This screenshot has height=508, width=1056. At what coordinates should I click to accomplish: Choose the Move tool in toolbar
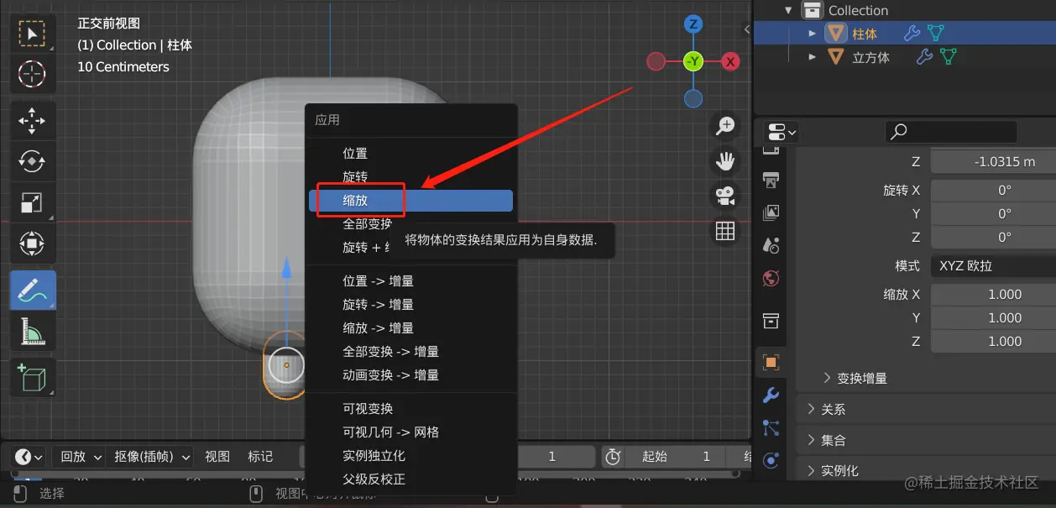32,121
